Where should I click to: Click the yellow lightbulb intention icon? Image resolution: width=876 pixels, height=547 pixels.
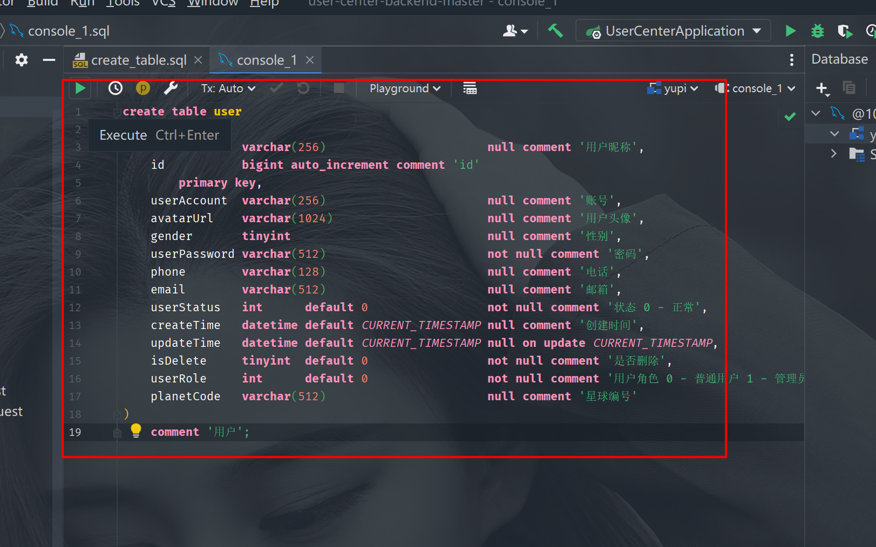pyautogui.click(x=136, y=430)
